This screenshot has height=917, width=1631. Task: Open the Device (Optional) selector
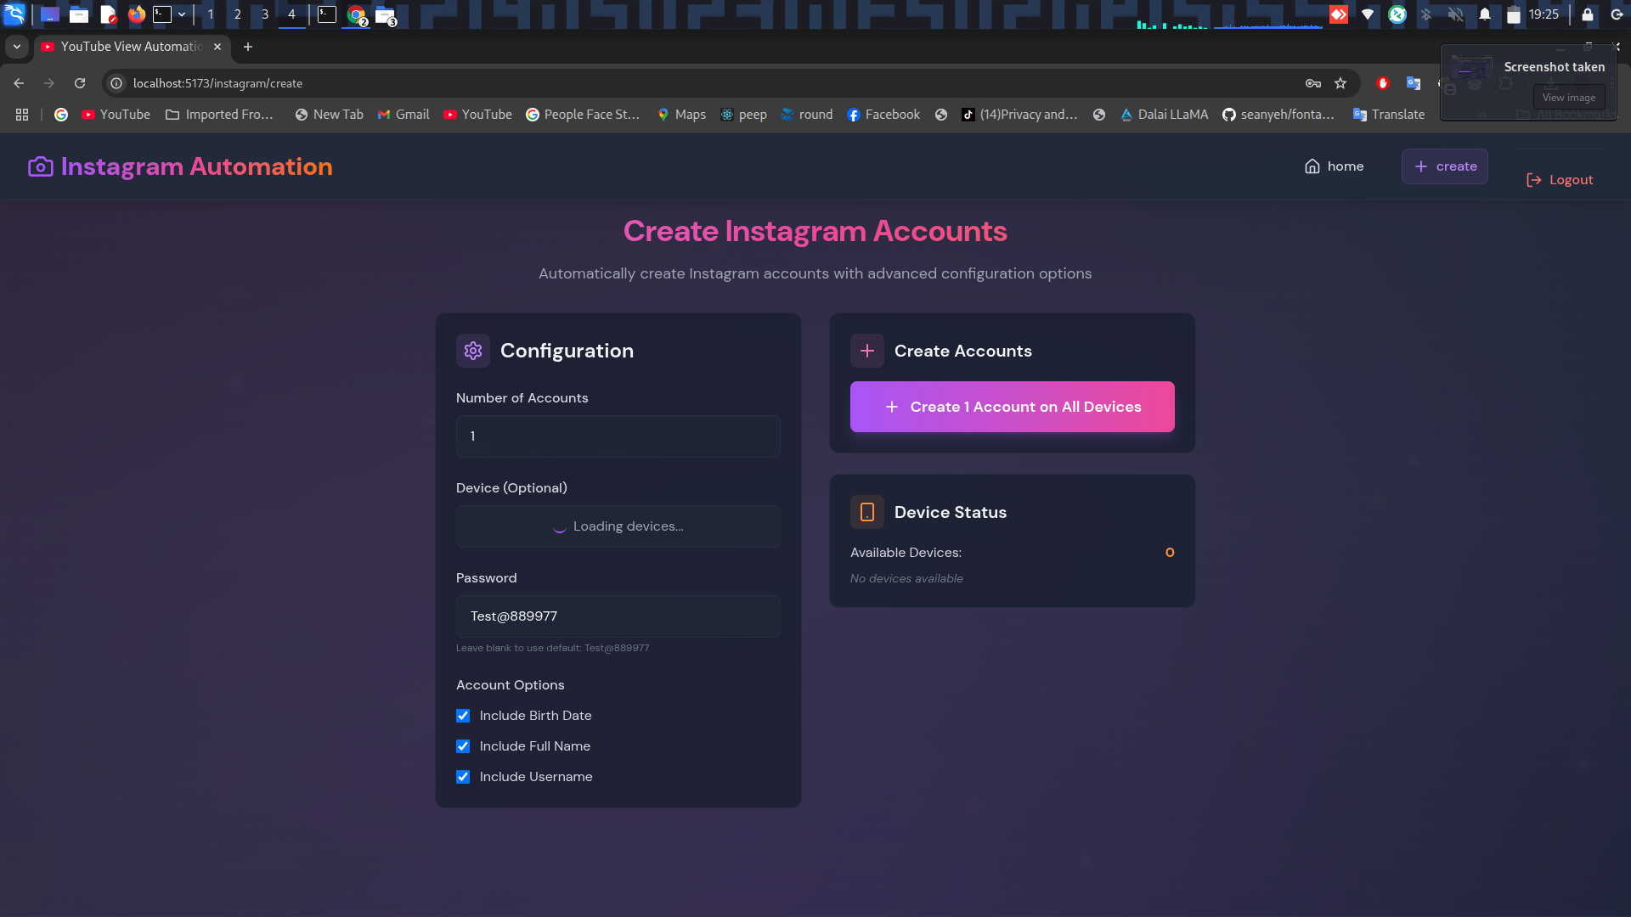[x=618, y=526]
